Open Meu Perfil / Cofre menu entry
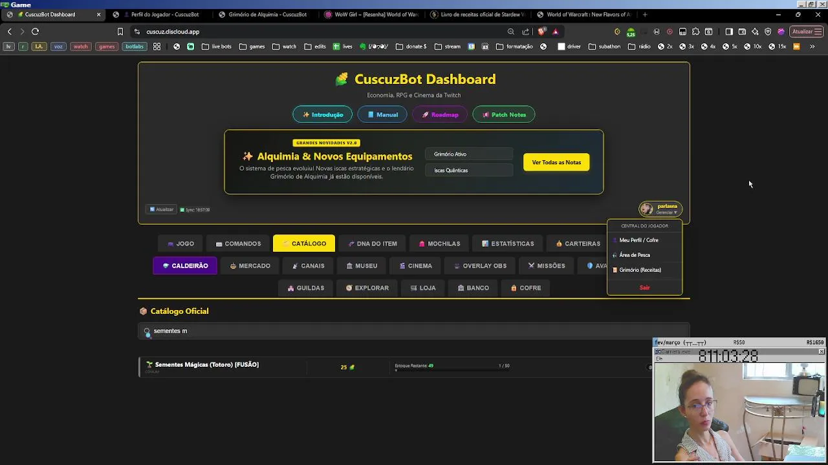This screenshot has width=828, height=465. (644, 240)
